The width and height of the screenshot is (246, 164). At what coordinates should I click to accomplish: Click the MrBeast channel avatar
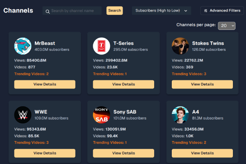(23, 46)
